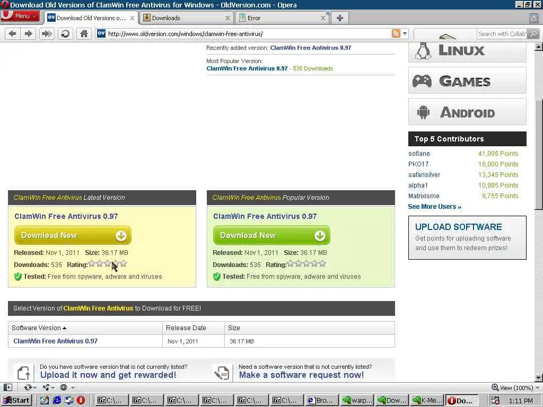Click the zoom magnifier icon beside View

tap(495, 387)
